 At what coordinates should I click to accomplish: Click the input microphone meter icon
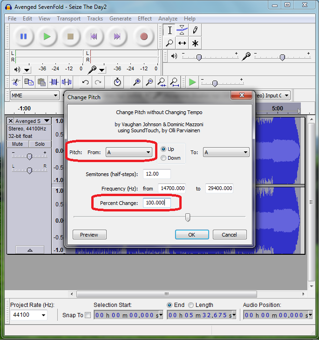point(92,69)
